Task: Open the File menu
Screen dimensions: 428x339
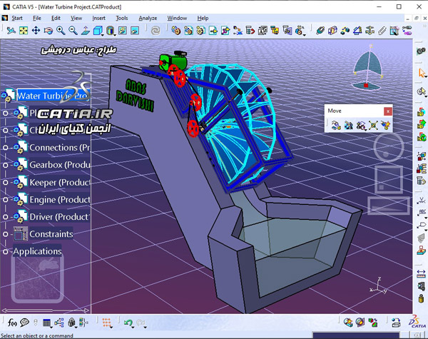Action: tap(37, 18)
